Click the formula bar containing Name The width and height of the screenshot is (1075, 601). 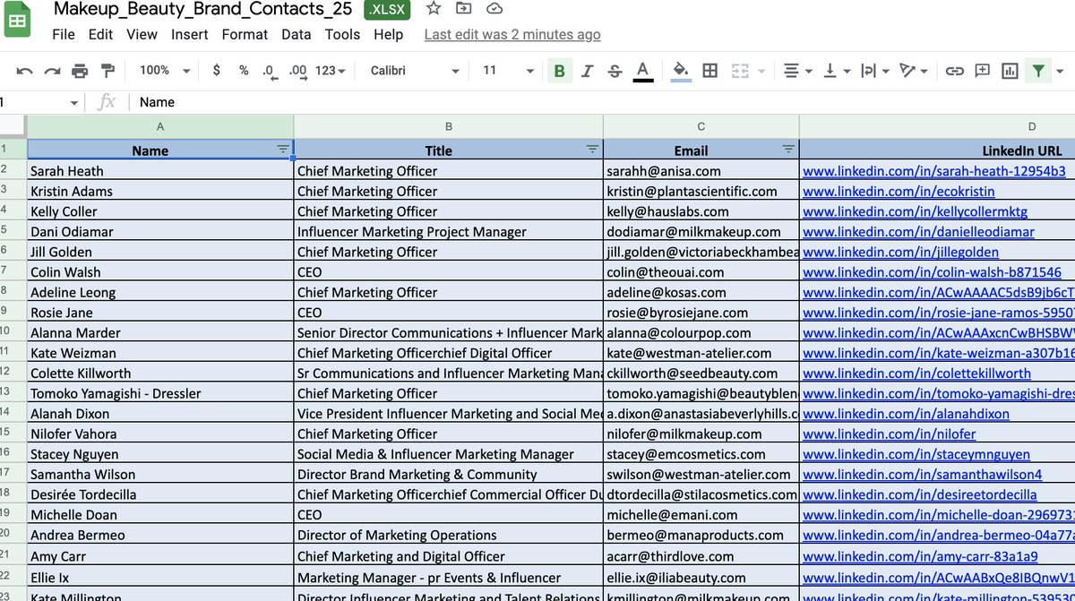[x=600, y=103]
